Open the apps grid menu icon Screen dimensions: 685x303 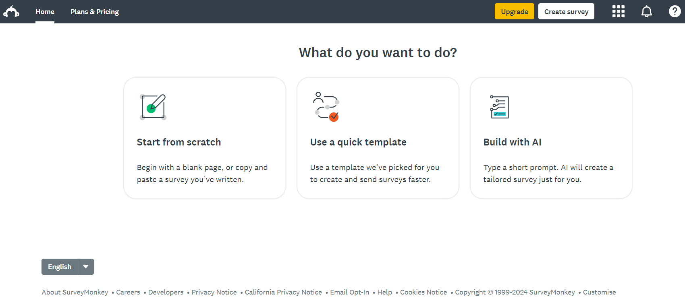click(x=619, y=11)
